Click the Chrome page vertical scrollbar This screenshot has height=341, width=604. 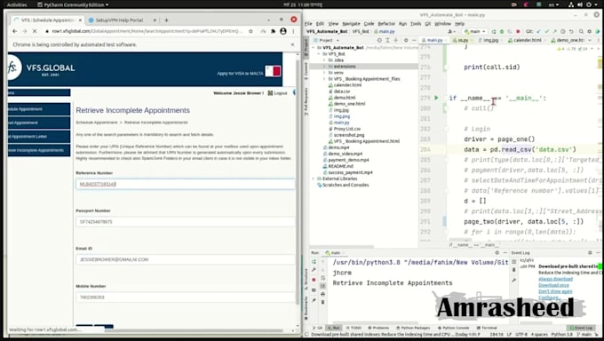pos(298,181)
